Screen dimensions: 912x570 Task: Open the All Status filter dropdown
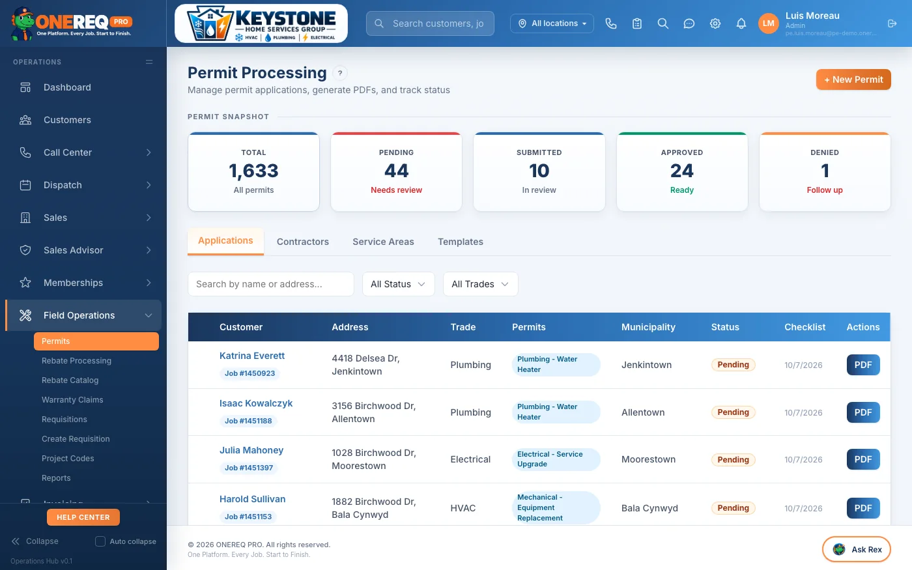398,284
